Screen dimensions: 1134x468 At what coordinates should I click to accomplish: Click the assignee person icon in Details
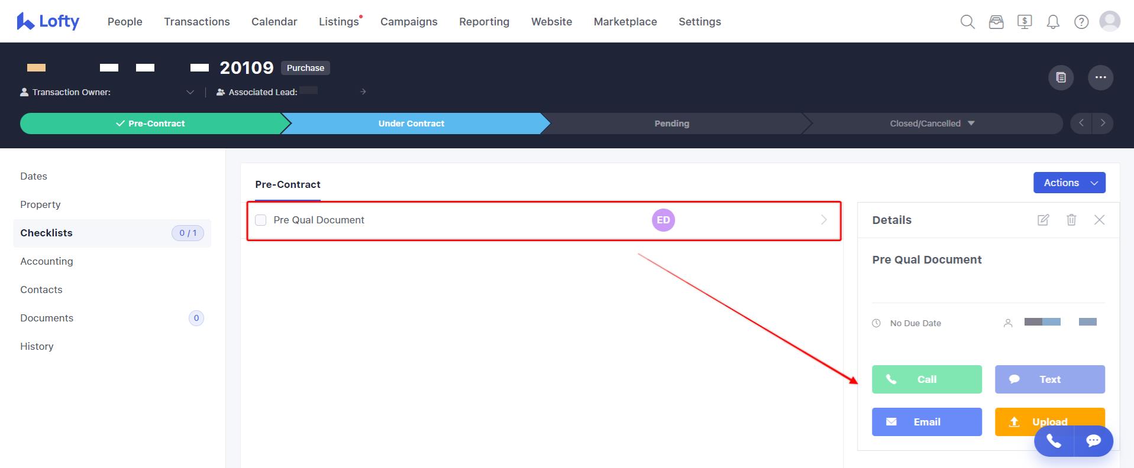click(1008, 323)
